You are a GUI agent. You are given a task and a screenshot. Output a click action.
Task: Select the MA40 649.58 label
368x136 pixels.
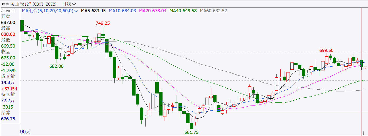(x=183, y=11)
